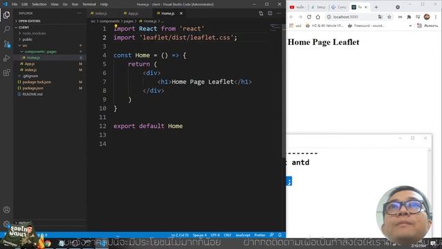Open Source Control view in activity bar
The height and width of the screenshot is (249, 442).
pyautogui.click(x=6, y=44)
